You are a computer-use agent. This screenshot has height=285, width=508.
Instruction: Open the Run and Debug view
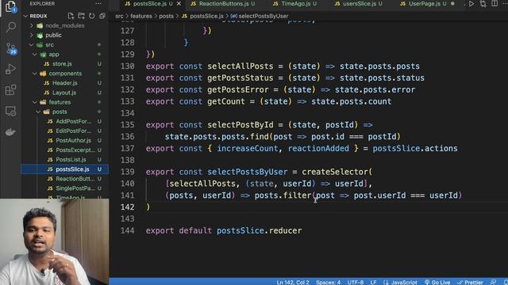coord(10,69)
